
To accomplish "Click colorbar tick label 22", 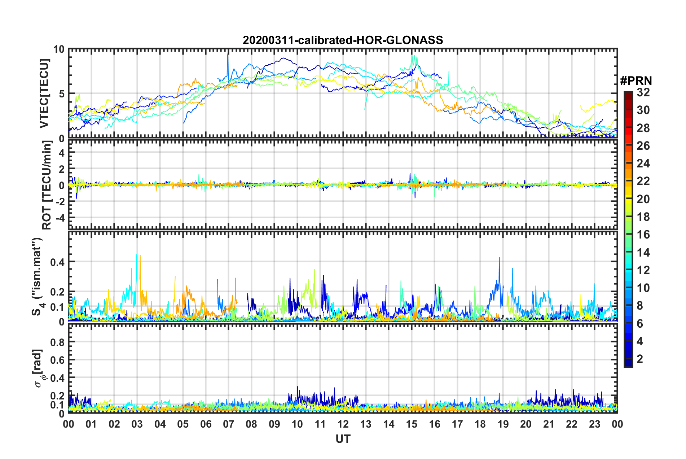I will 643,181.
